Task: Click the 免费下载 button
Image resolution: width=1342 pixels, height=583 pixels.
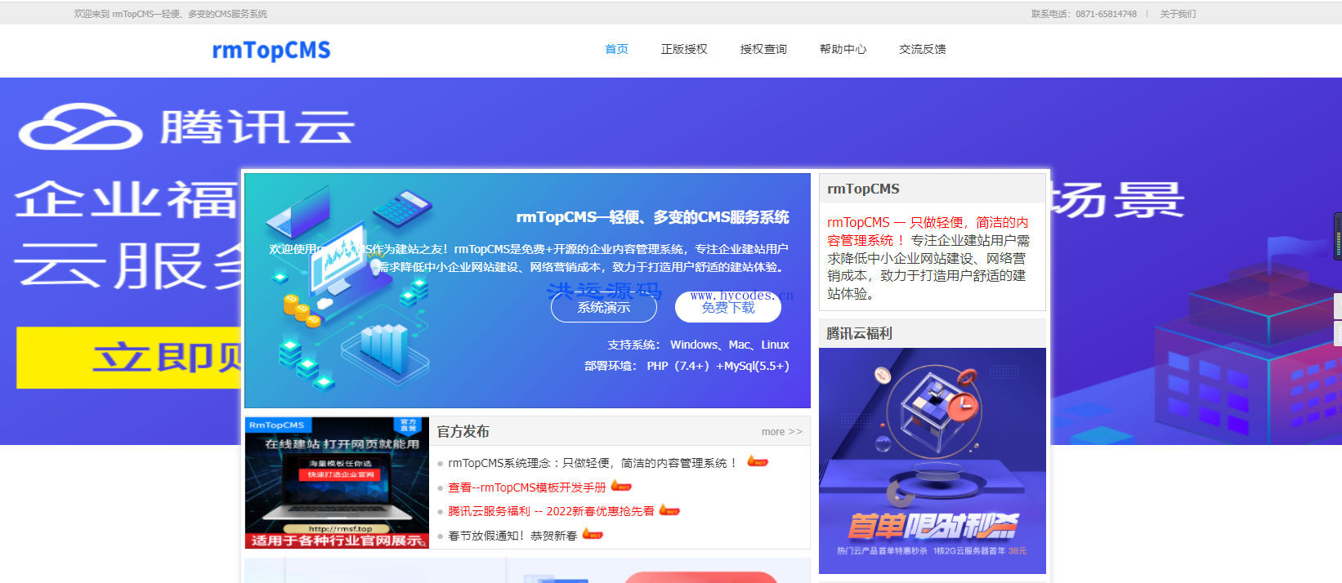Action: (728, 307)
